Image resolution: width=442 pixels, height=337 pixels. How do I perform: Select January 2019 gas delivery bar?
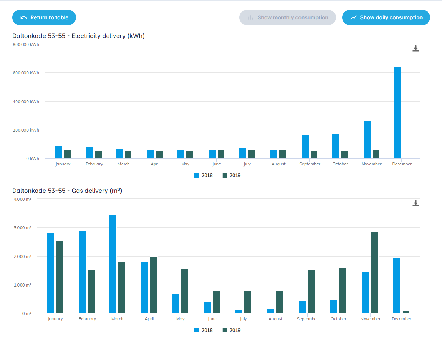tap(60, 277)
